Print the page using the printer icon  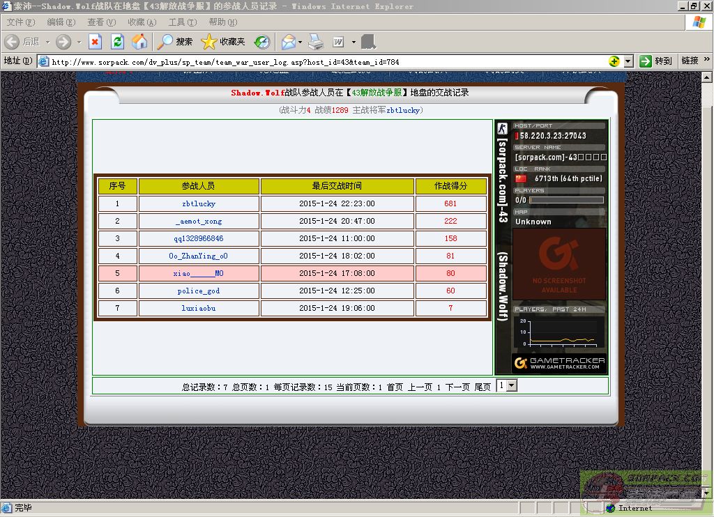[x=316, y=42]
